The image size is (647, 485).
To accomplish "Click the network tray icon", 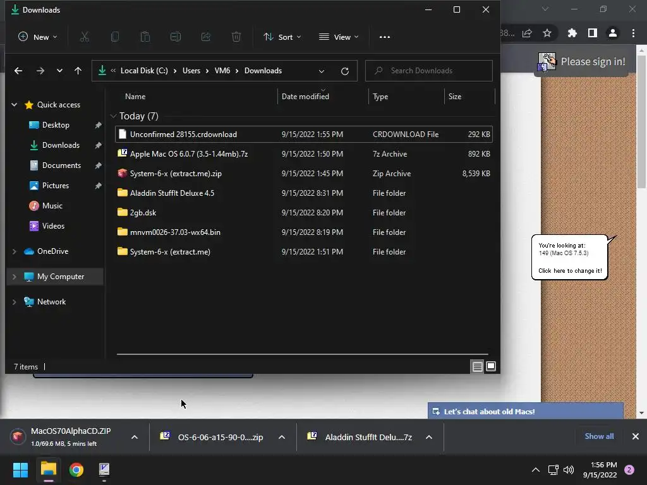I will [x=553, y=470].
